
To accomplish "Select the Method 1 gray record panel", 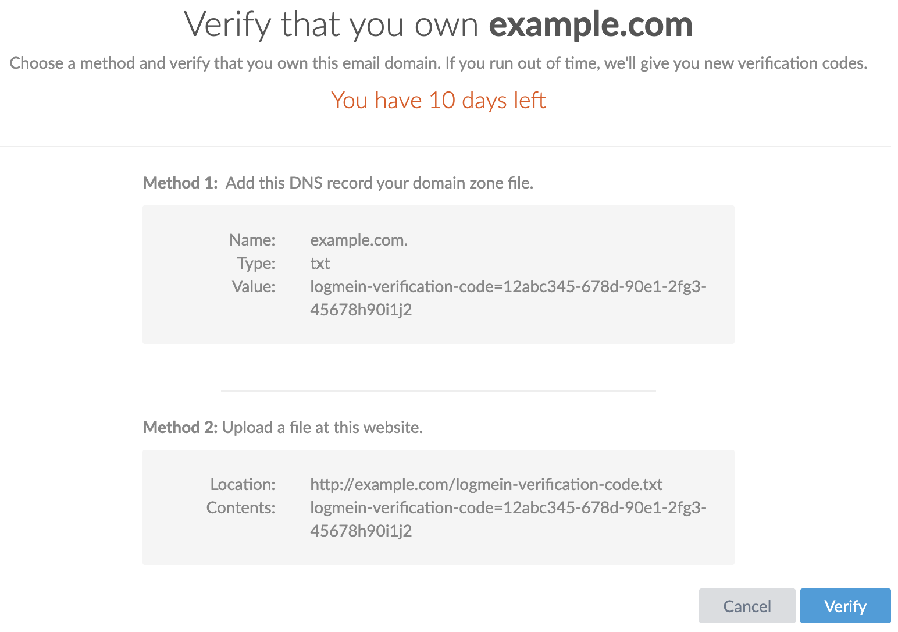I will click(x=438, y=274).
